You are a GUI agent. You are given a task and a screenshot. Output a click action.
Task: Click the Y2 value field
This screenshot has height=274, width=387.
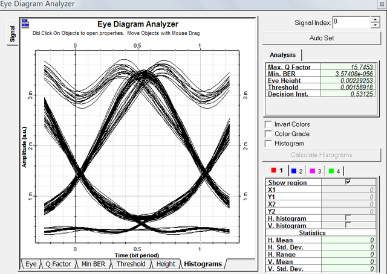point(348,211)
